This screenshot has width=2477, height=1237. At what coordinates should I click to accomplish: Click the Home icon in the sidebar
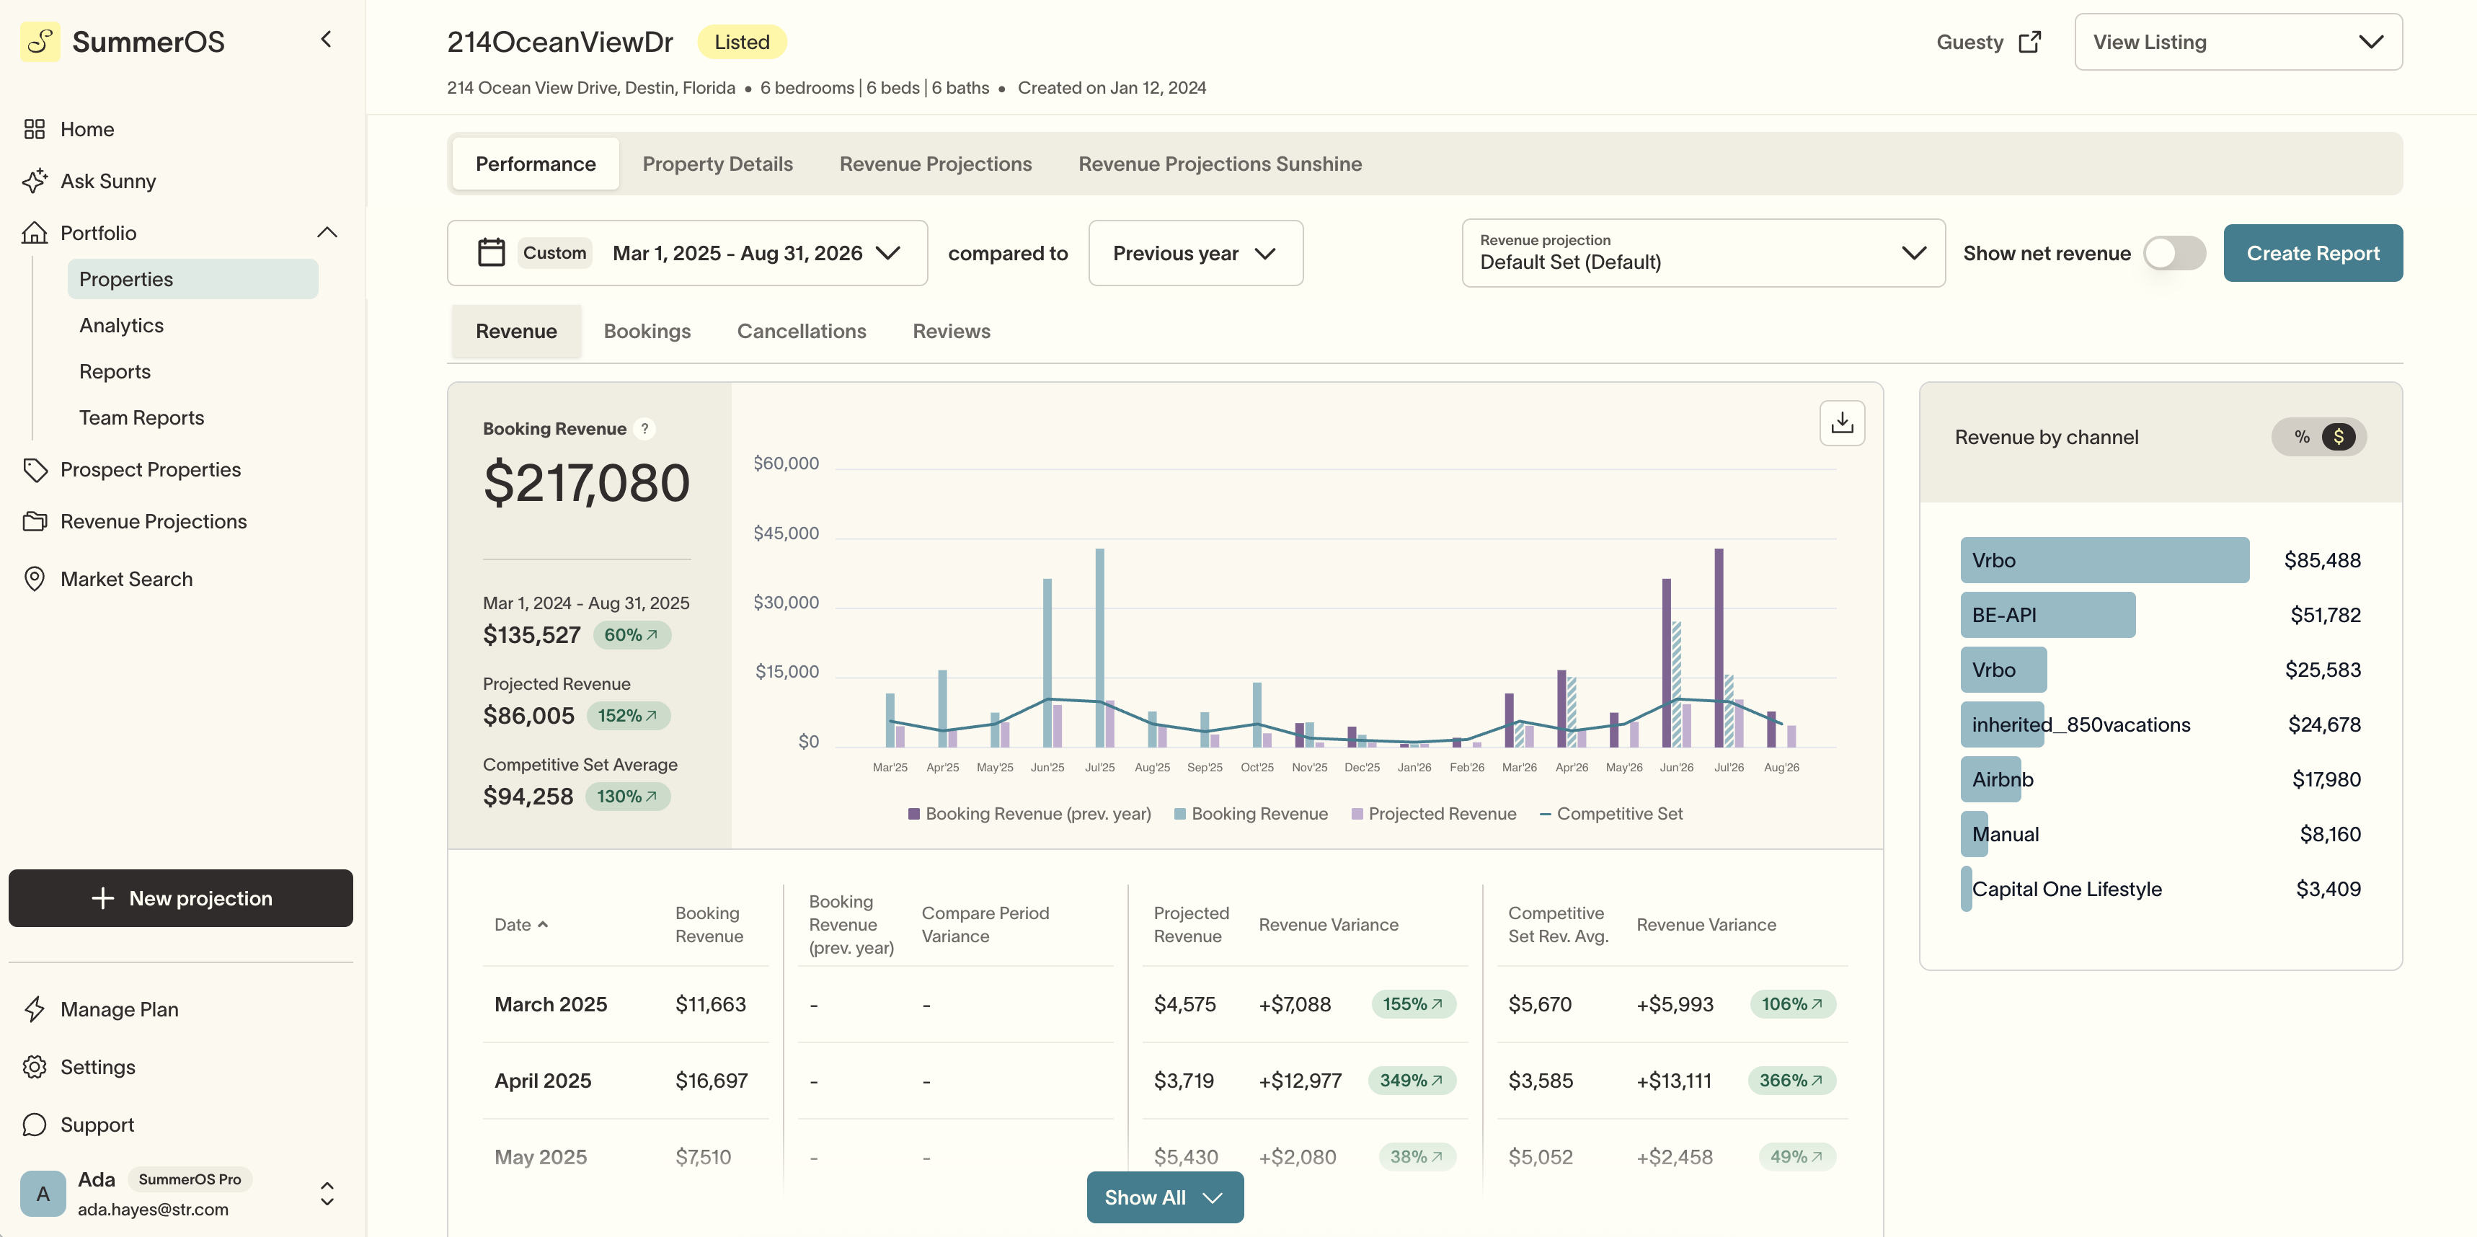pyautogui.click(x=35, y=129)
